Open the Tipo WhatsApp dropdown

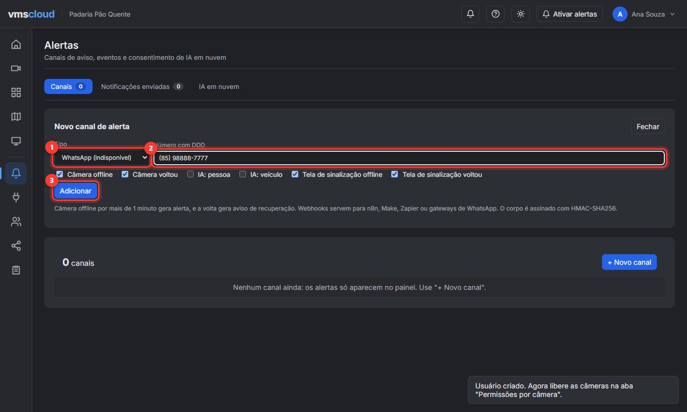tap(102, 158)
